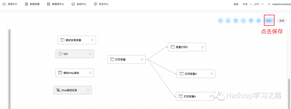Viewport: 291px width, 109px height.
Task: Open the 中文 language dropdown
Action: pos(247,4)
